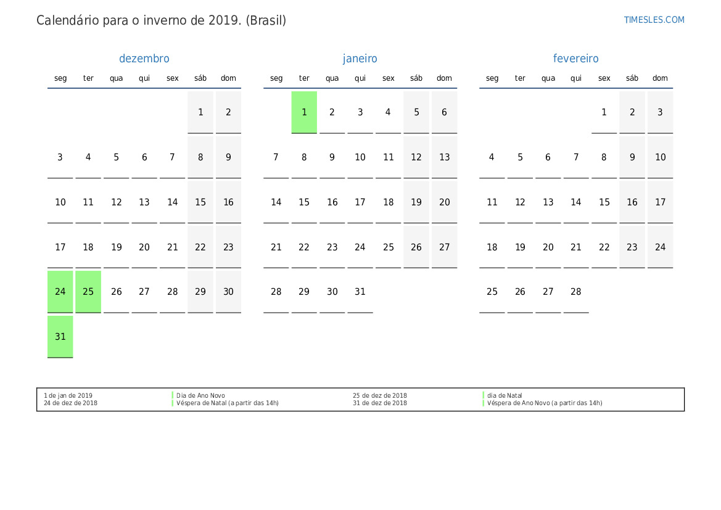This screenshot has width=721, height=510.
Task: Click legend entry 'Dia de Ano Novo'
Action: click(200, 395)
